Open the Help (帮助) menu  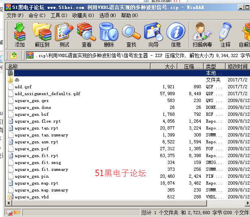[129, 15]
